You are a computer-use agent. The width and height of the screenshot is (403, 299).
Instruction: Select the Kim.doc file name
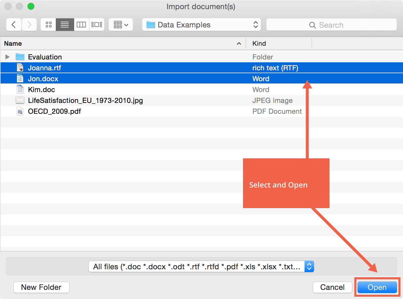(42, 89)
